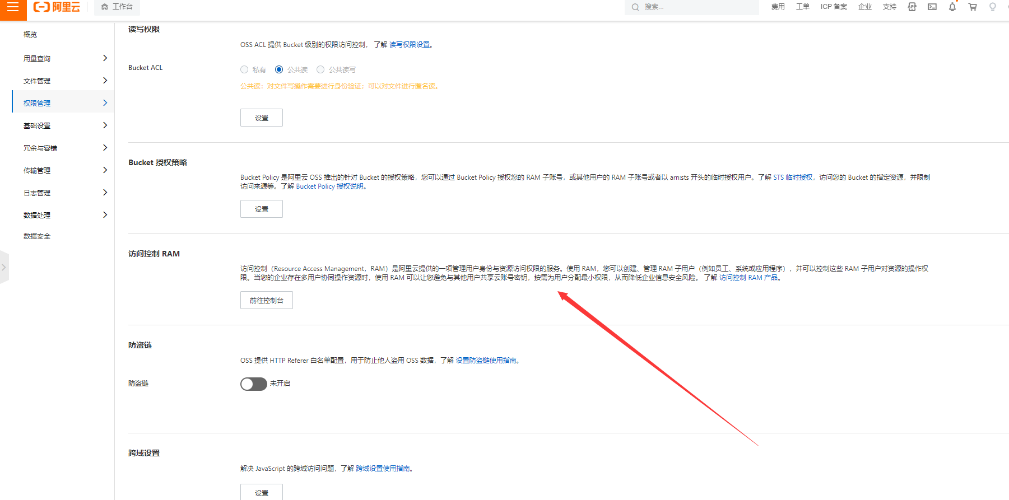
Task: Click the 未开启 status label
Action: pos(280,384)
